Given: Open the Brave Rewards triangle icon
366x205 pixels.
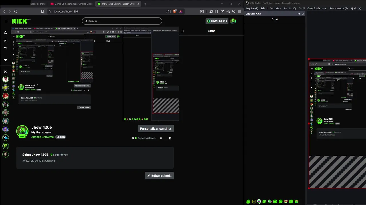Looking at the screenshot, I should tap(181, 11).
